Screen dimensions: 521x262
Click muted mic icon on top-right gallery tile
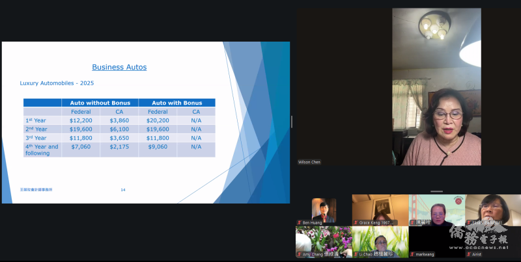pos(469,222)
